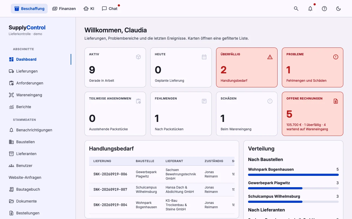The width and height of the screenshot is (352, 219).
Task: Click the Lieferungen truck icon
Action: 11,71
